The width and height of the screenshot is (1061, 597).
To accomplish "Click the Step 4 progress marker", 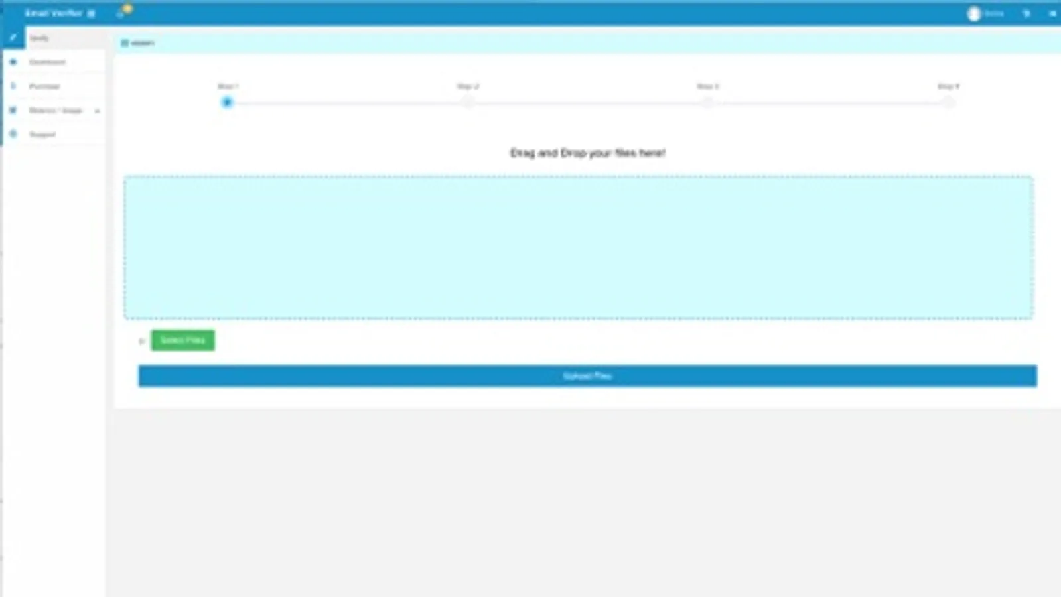I will [948, 102].
